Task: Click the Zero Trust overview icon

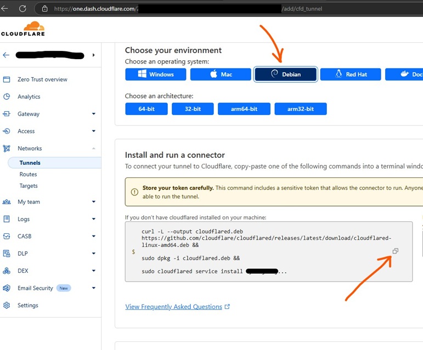Action: pyautogui.click(x=7, y=79)
